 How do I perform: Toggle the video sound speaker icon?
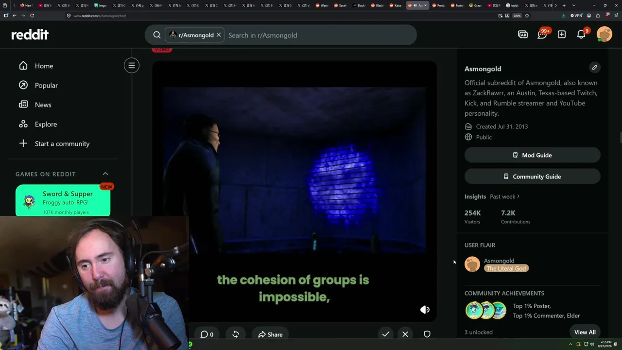(x=425, y=310)
